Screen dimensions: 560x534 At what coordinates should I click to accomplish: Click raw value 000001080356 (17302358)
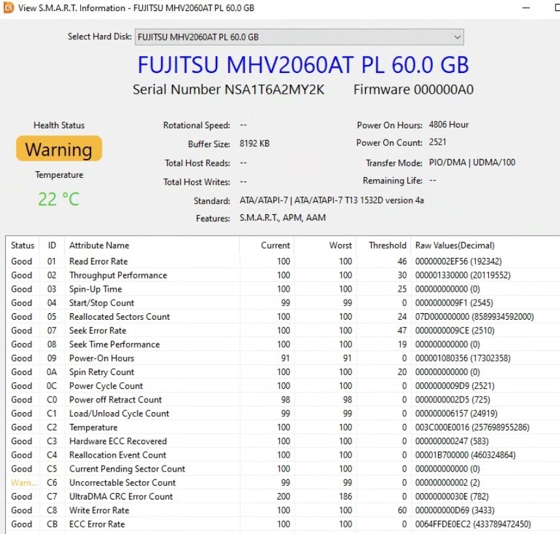pyautogui.click(x=462, y=358)
